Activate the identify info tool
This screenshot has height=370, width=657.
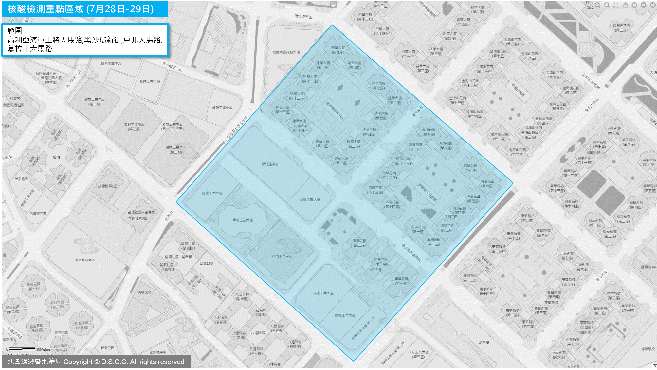click(634, 5)
